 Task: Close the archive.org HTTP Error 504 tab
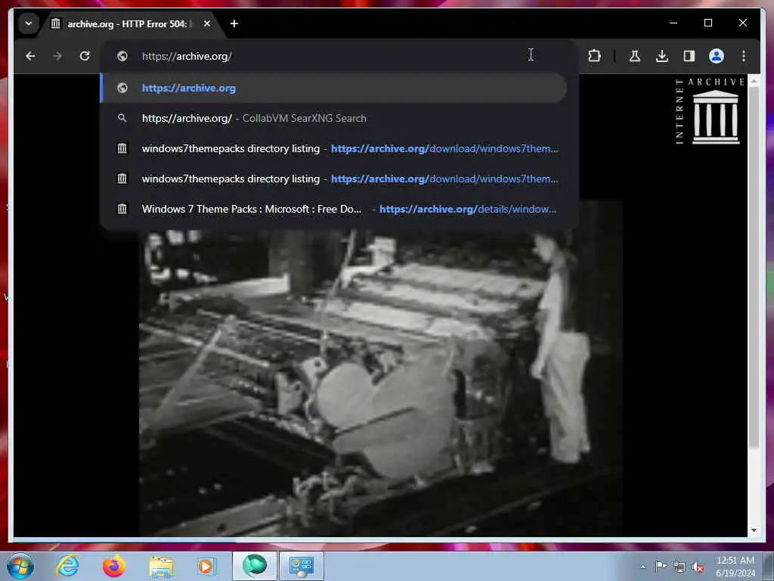[x=207, y=23]
